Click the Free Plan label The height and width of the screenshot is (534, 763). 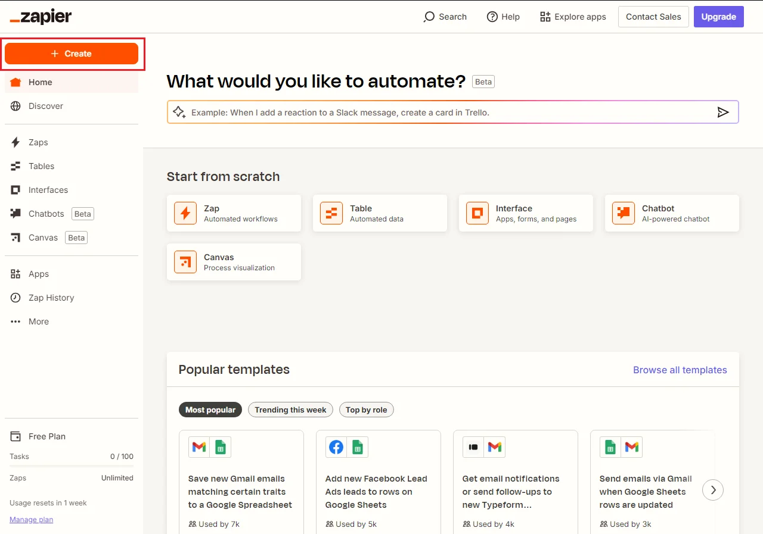[47, 436]
